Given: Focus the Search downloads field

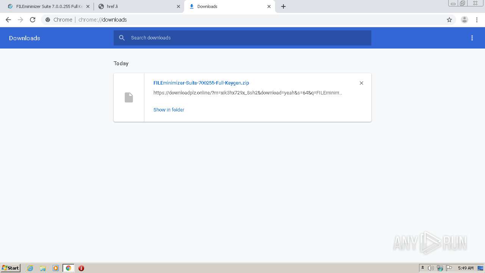Looking at the screenshot, I should pyautogui.click(x=242, y=38).
